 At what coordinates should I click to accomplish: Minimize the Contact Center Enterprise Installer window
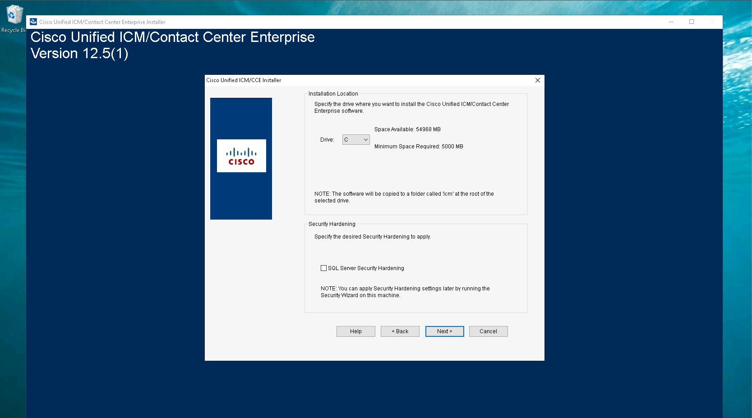[x=671, y=22]
